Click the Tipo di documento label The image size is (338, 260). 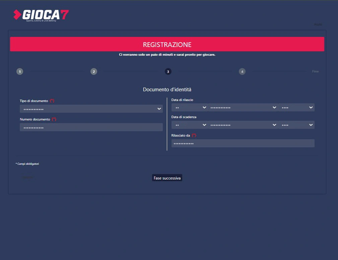click(x=34, y=101)
